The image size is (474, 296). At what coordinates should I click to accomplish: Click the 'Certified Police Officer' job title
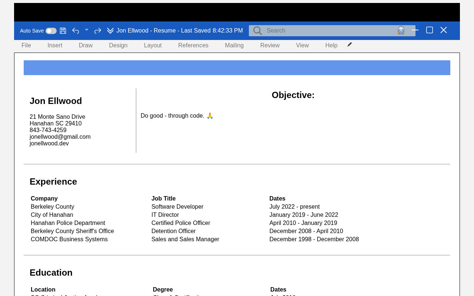[x=181, y=223]
